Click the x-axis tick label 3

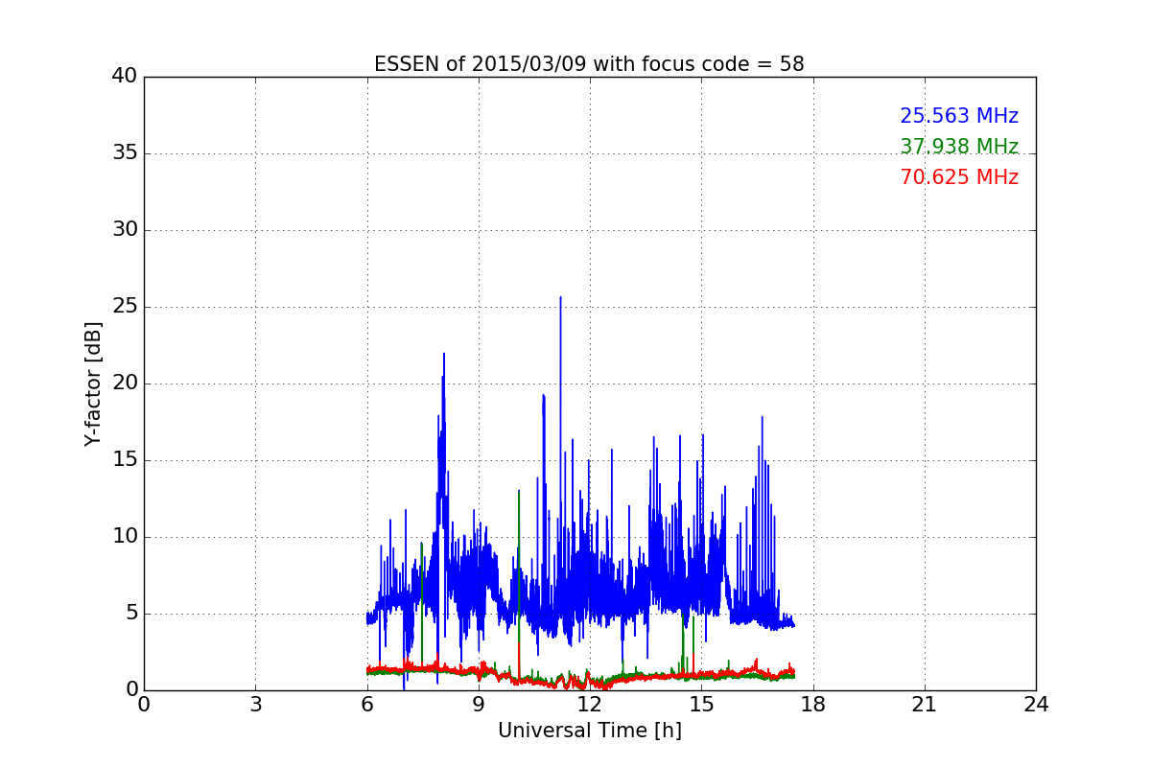pos(255,704)
